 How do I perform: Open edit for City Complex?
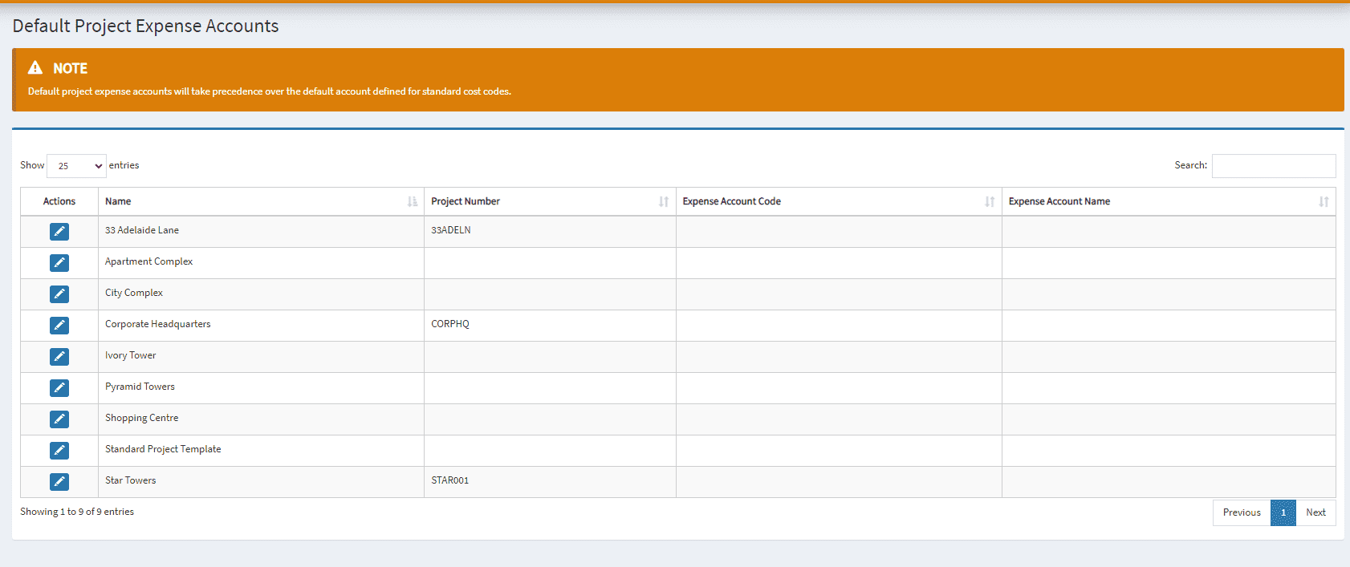pyautogui.click(x=59, y=294)
